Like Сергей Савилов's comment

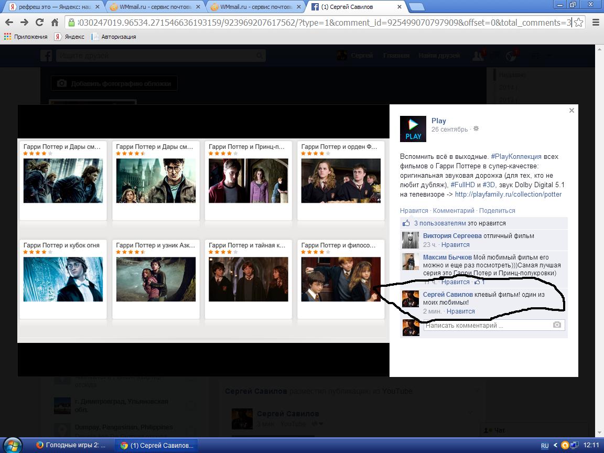click(x=461, y=311)
